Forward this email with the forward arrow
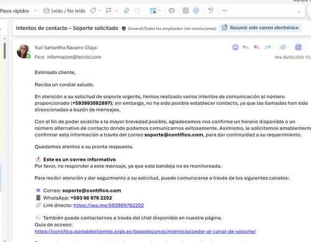 (x=267, y=47)
